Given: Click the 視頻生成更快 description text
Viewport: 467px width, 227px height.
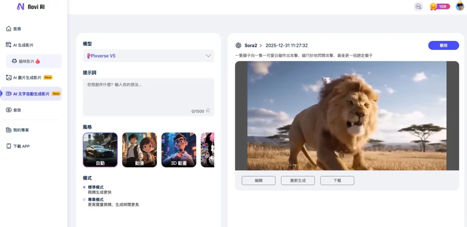Looking at the screenshot, I should pyautogui.click(x=100, y=192).
